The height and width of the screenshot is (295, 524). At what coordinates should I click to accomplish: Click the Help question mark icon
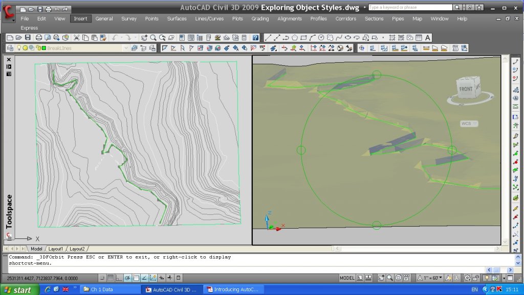point(255,38)
